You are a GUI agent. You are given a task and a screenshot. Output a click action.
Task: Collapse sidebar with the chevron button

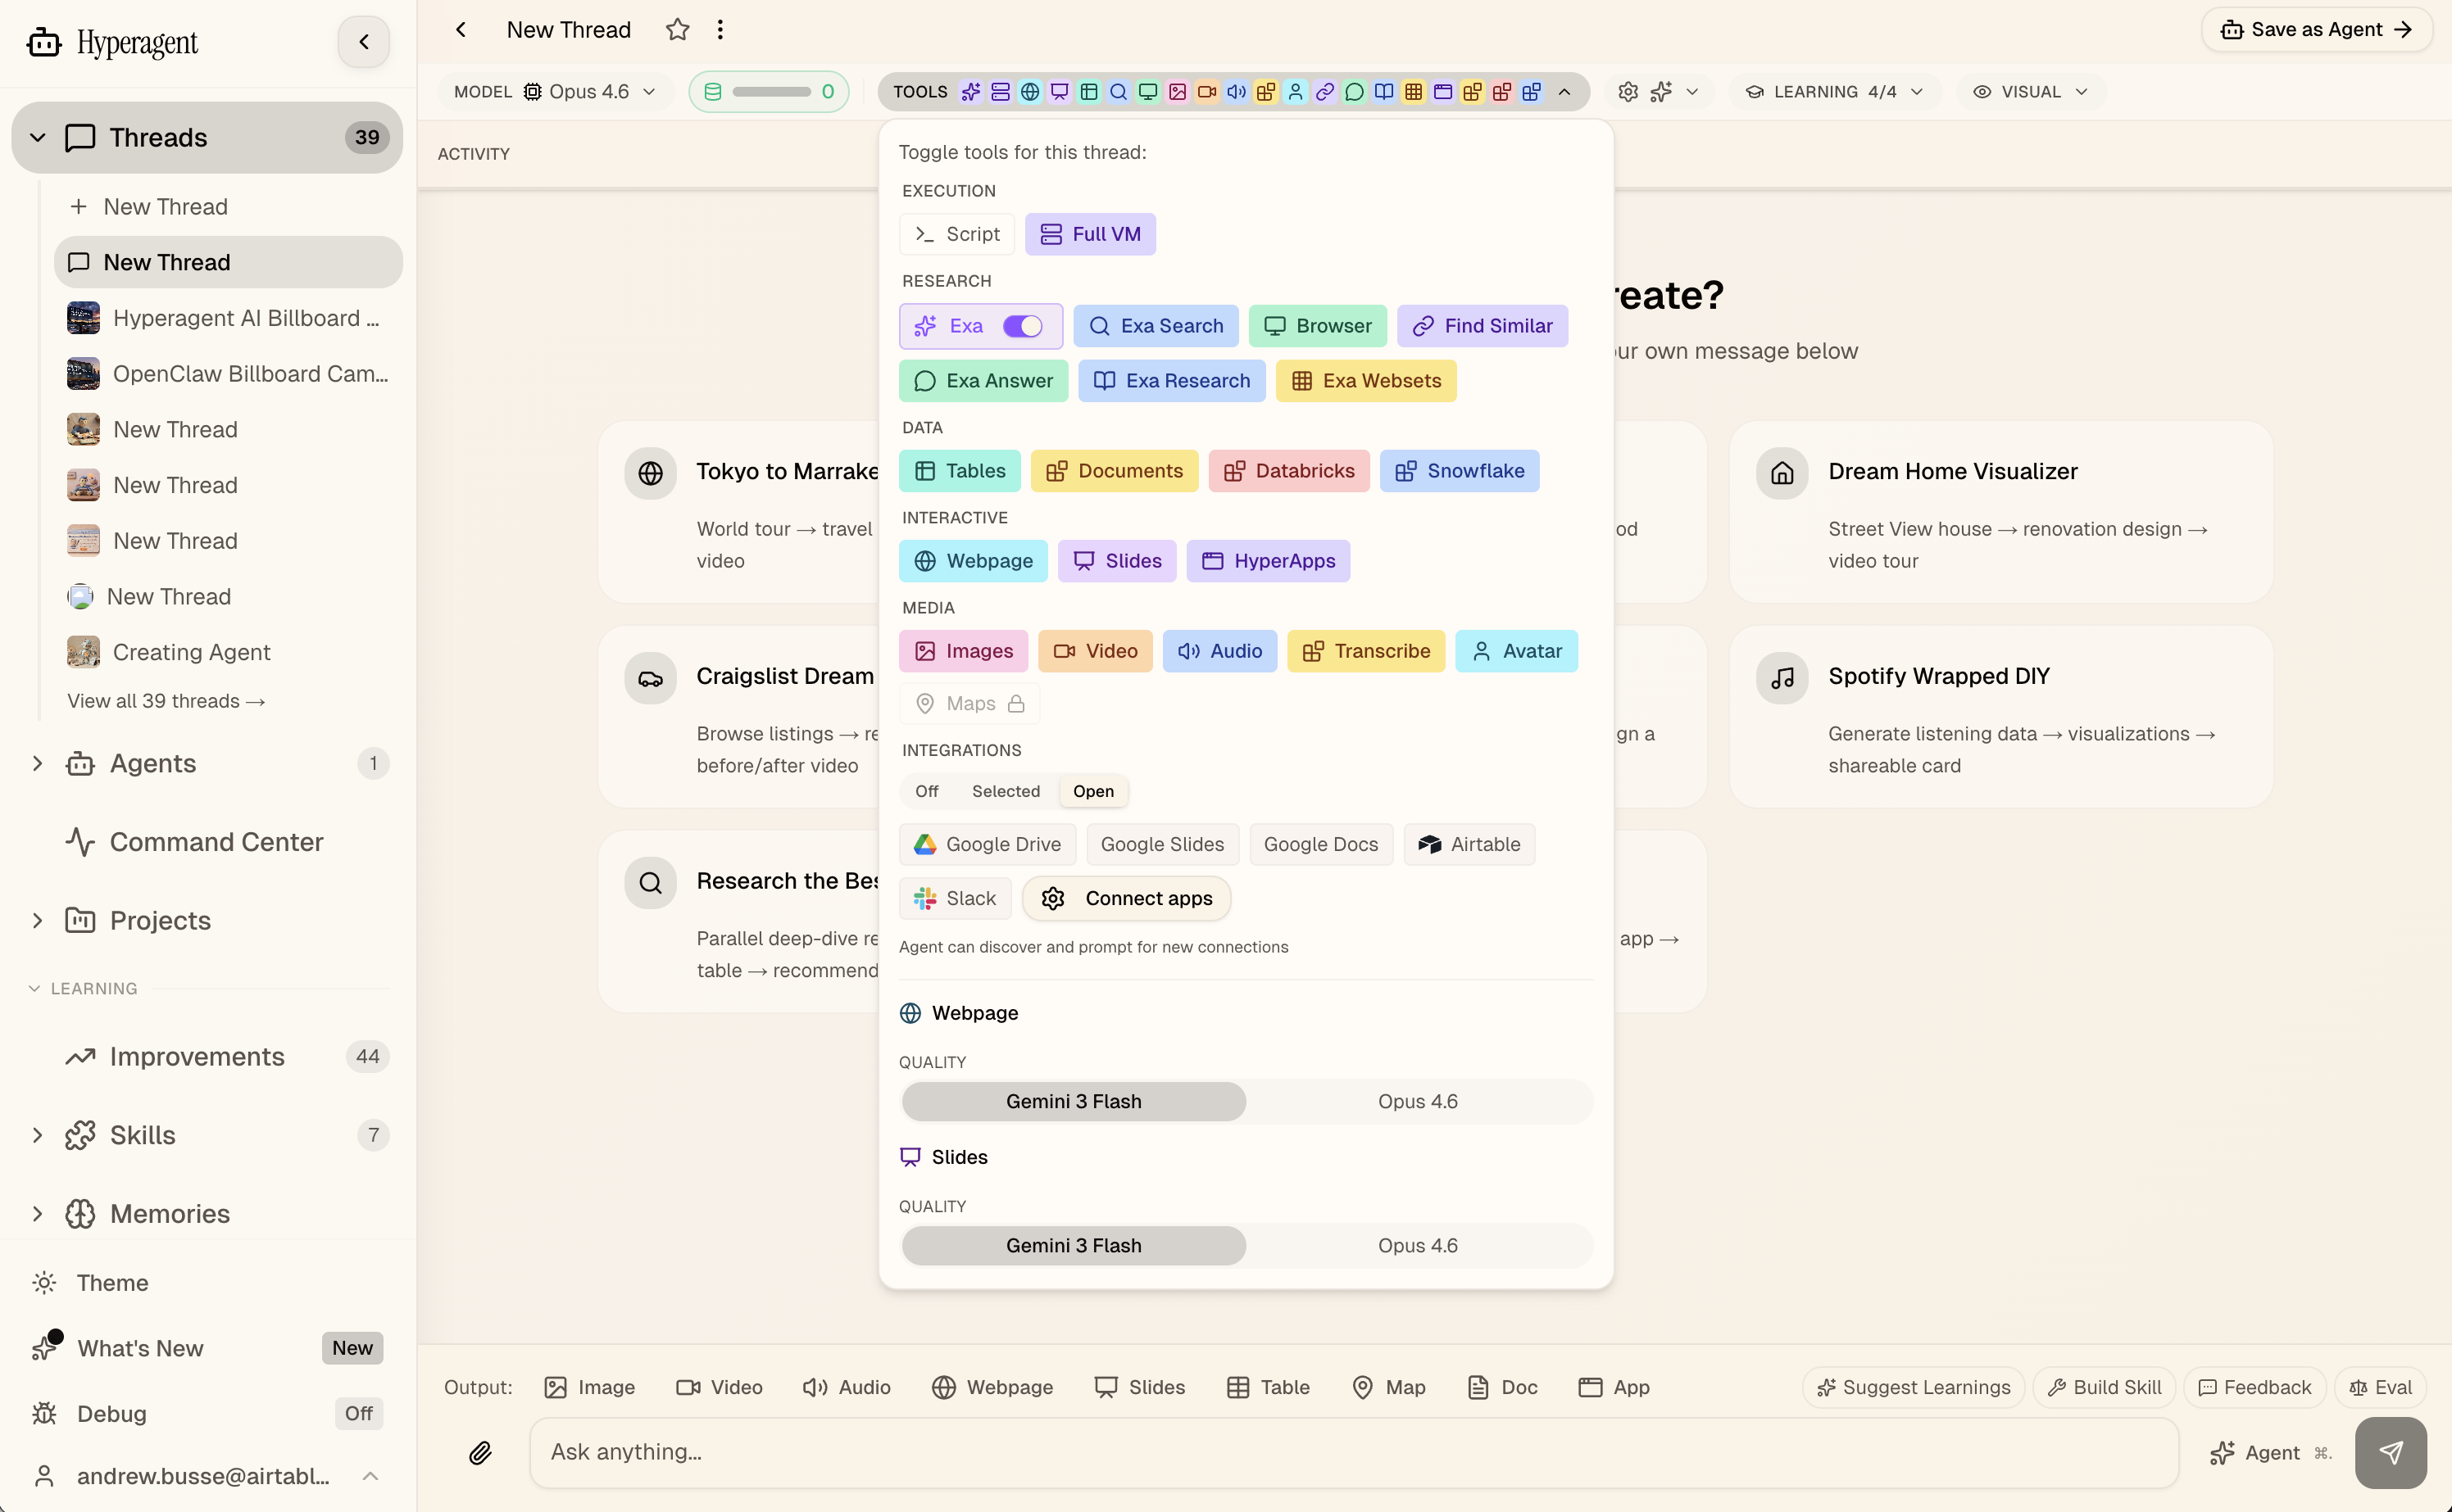point(363,42)
